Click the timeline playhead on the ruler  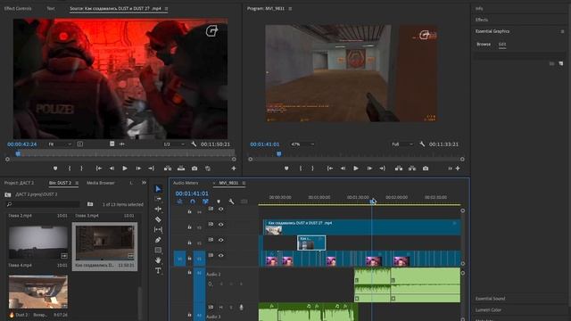[372, 201]
